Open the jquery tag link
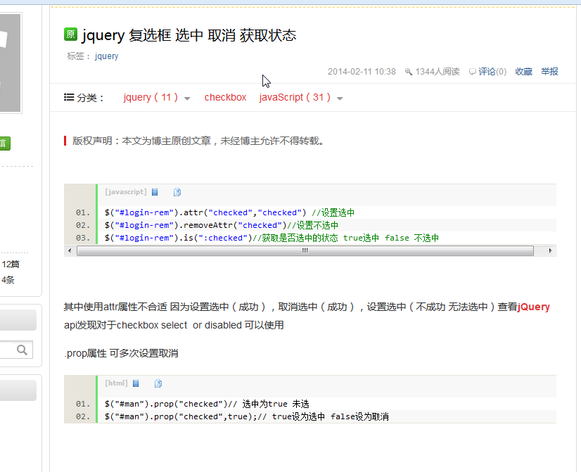 106,56
